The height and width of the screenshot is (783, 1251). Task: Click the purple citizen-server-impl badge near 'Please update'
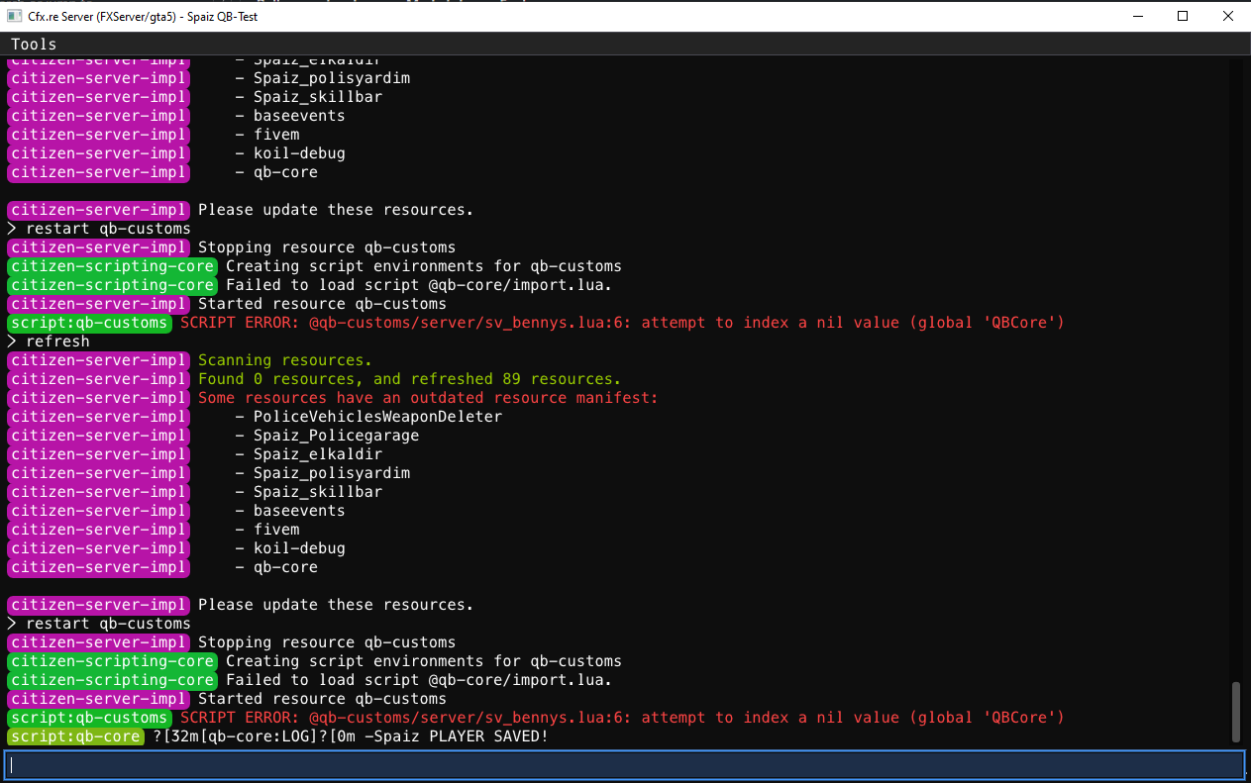pos(98,605)
